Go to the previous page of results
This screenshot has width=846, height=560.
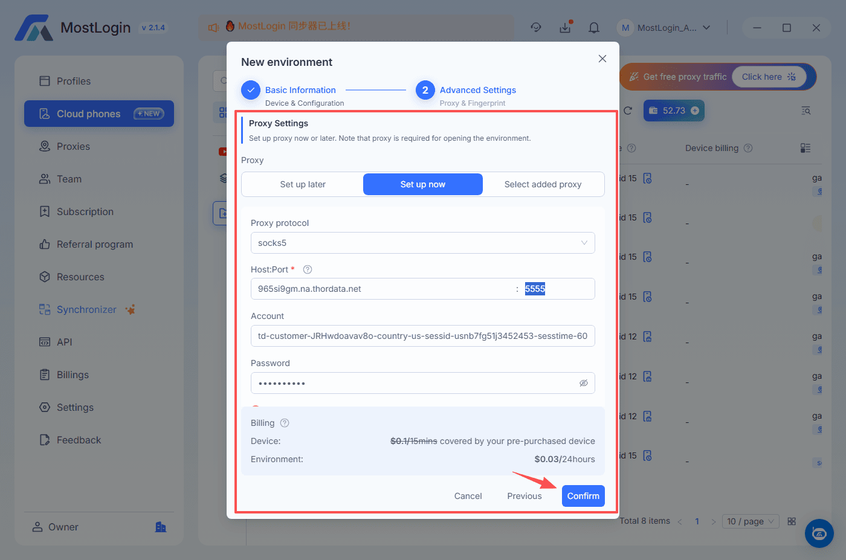pos(680,521)
